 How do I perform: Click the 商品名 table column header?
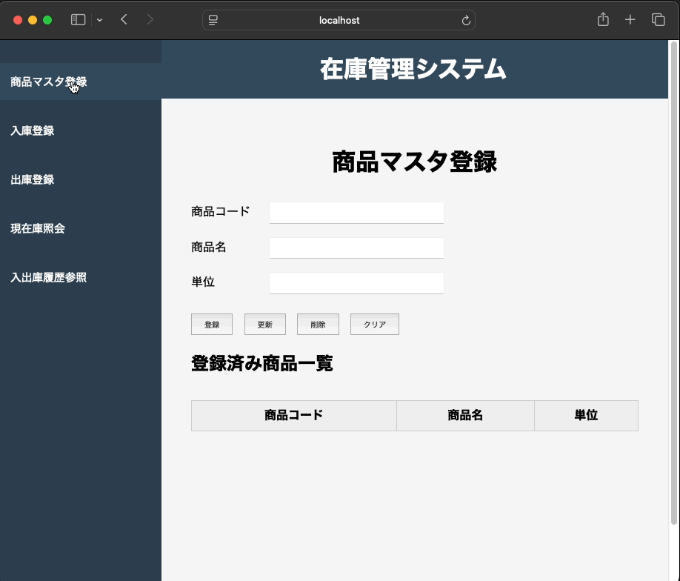click(465, 415)
